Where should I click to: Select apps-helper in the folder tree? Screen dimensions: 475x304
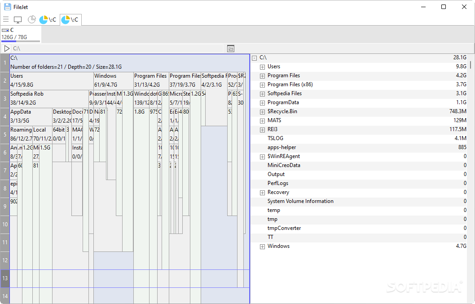coord(281,147)
